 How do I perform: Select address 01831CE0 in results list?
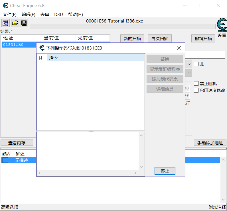click(x=19, y=45)
